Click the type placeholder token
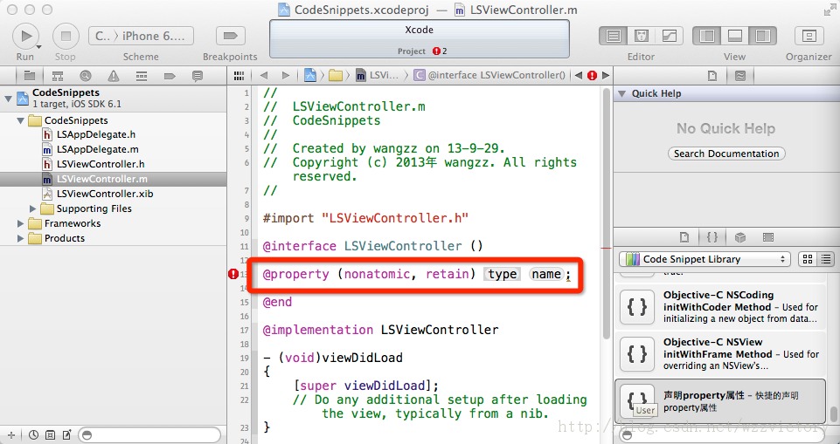 pyautogui.click(x=502, y=274)
